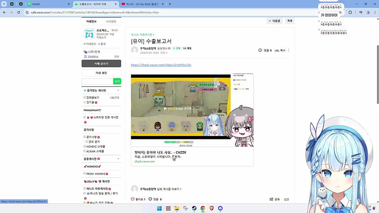Screen dimensions: 379x213
Task: Open Brave browser from taskbar
Action: click(x=211, y=208)
